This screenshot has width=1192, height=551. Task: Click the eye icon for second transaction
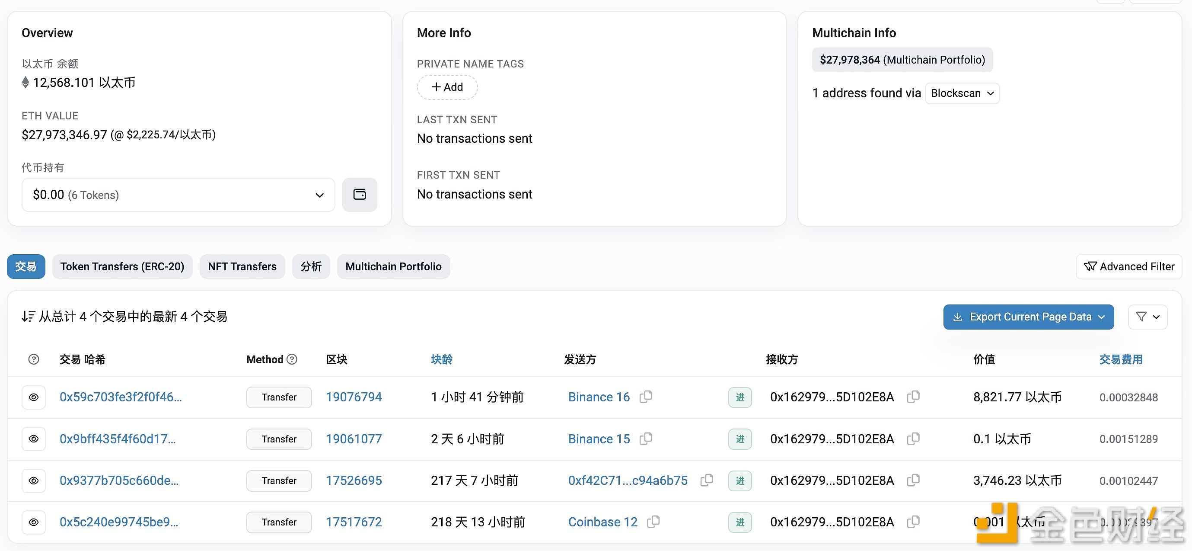[33, 439]
